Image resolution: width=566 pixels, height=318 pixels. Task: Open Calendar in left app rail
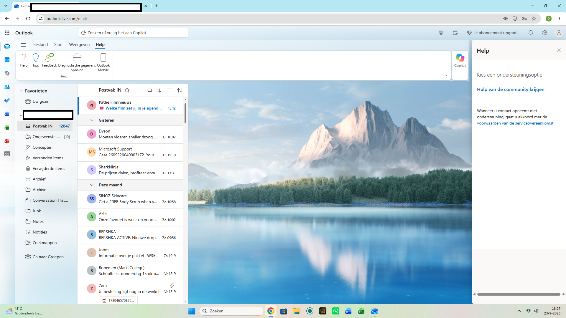click(7, 60)
